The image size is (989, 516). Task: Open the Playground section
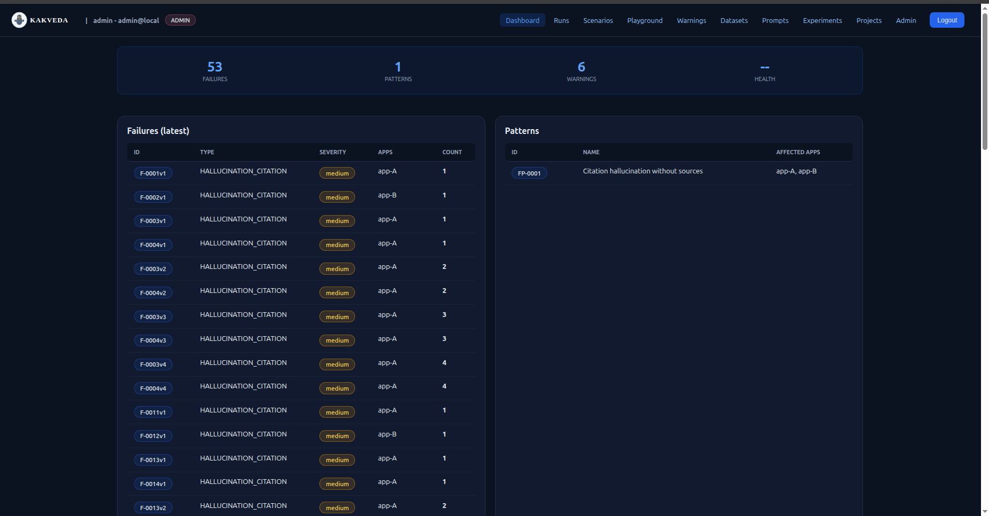click(x=645, y=20)
